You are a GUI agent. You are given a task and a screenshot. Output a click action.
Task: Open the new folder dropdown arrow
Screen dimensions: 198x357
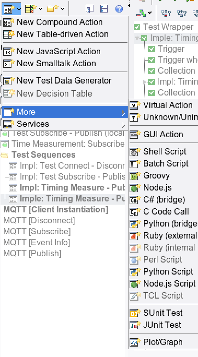pos(62,9)
